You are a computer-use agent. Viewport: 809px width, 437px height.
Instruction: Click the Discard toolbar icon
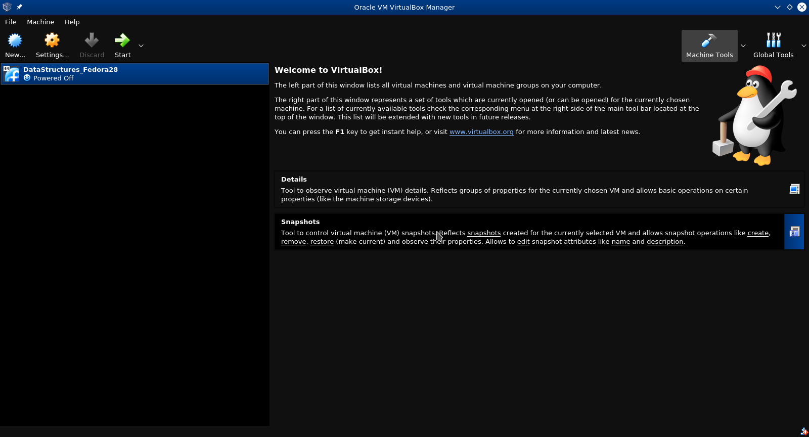(x=92, y=40)
